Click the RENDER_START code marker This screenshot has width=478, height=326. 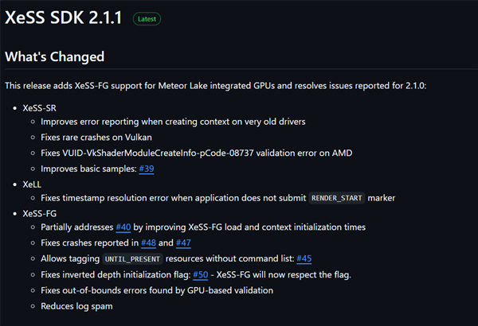click(338, 198)
